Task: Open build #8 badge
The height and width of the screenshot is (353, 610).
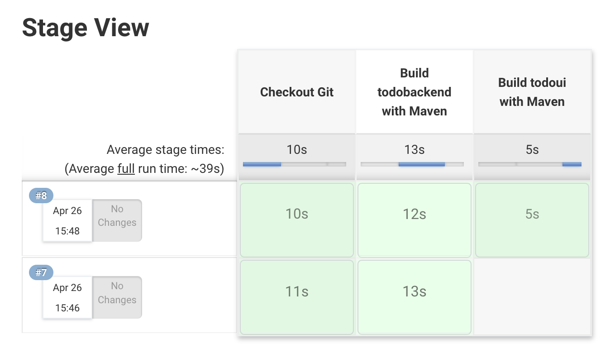Action: tap(41, 196)
